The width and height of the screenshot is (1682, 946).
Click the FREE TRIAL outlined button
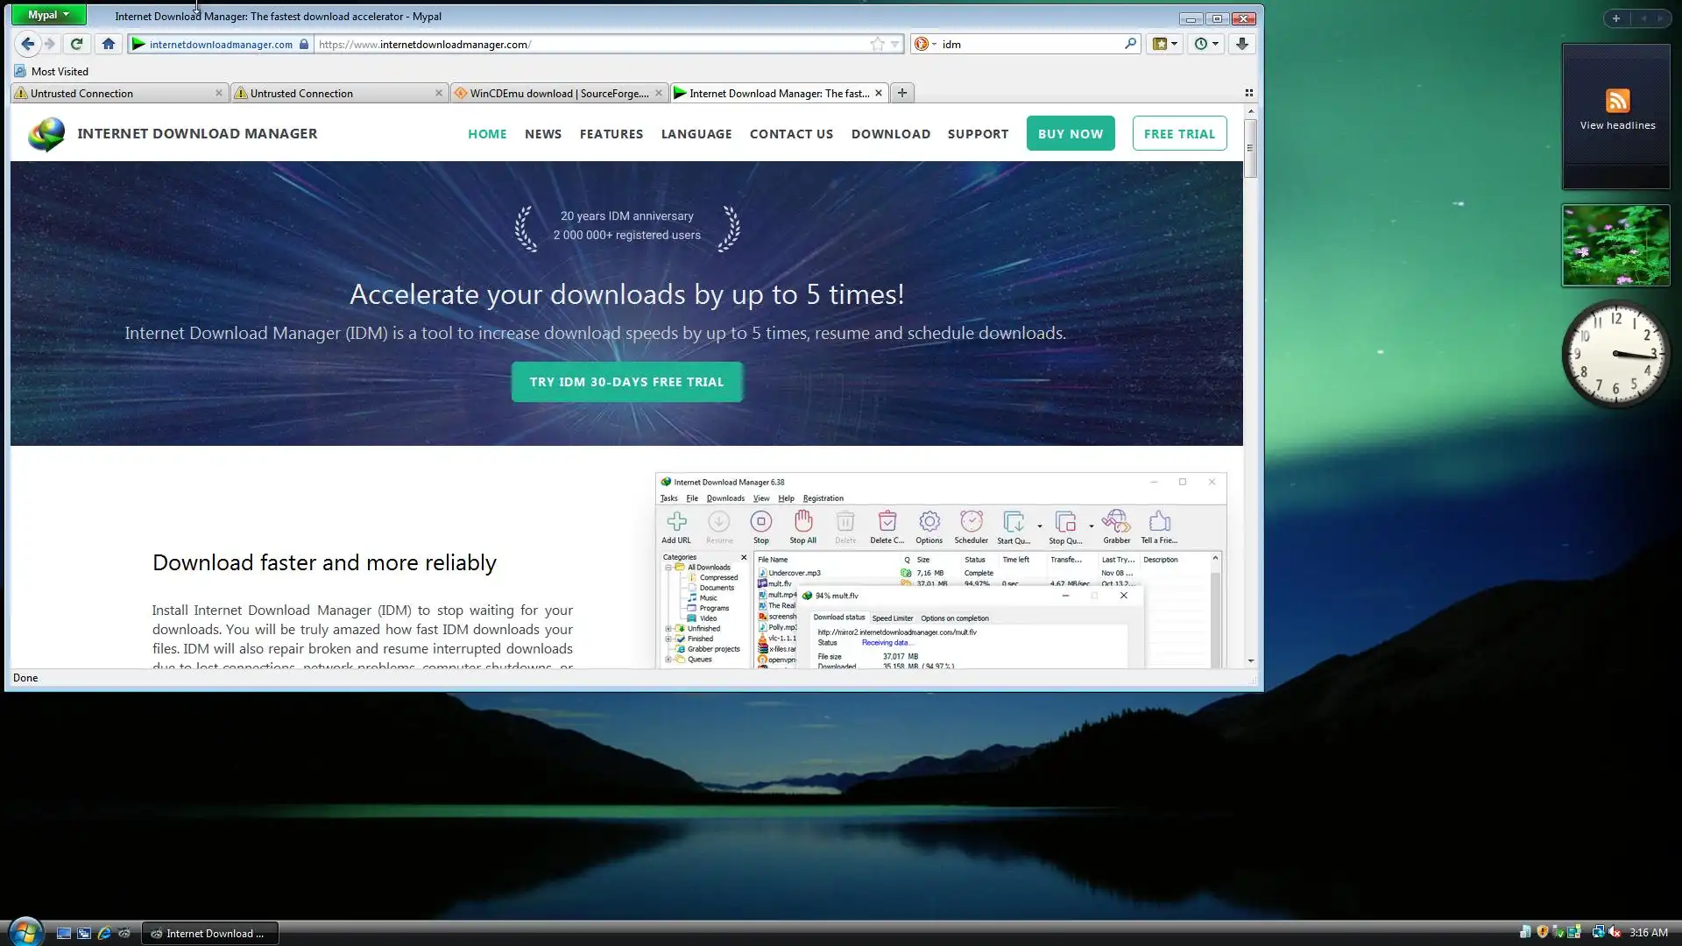[x=1178, y=134]
